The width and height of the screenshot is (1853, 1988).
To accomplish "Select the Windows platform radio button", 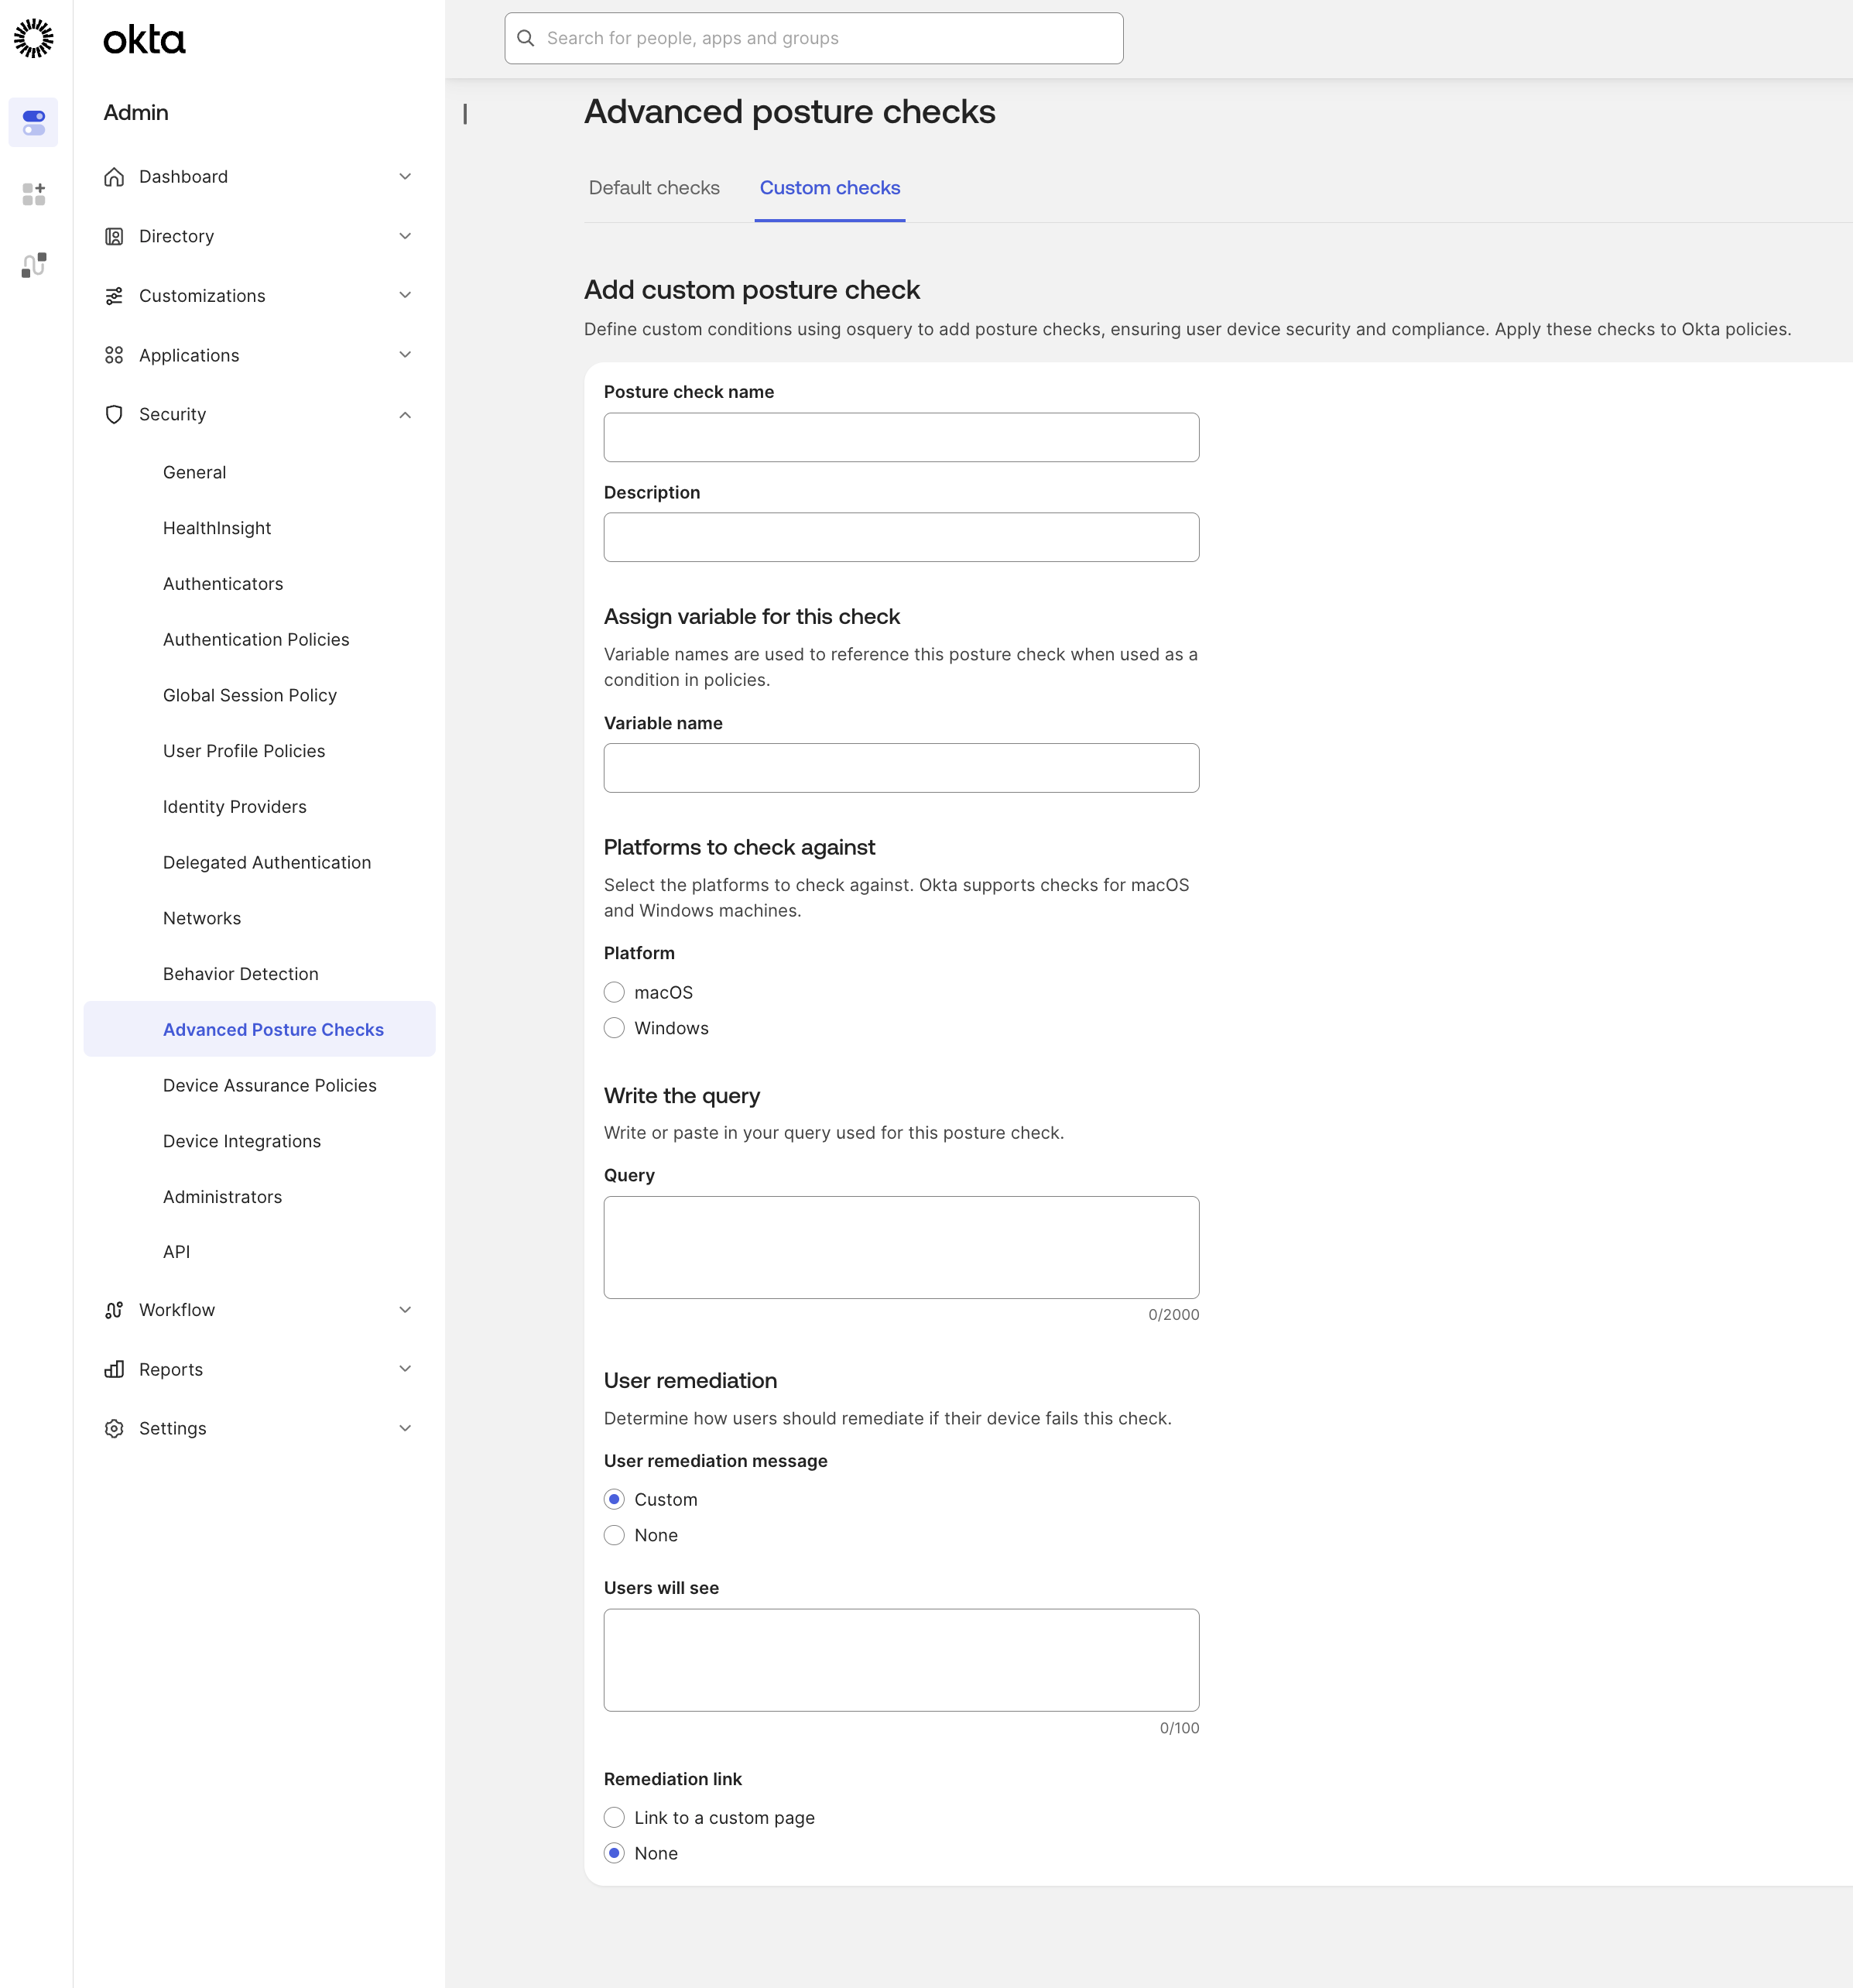I will click(614, 1028).
